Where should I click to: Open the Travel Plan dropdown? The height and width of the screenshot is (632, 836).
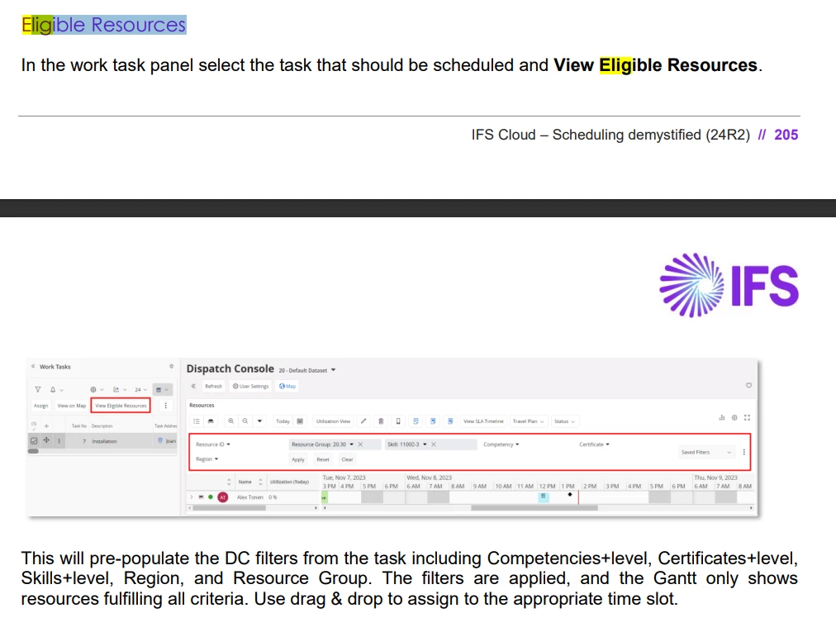(x=528, y=421)
